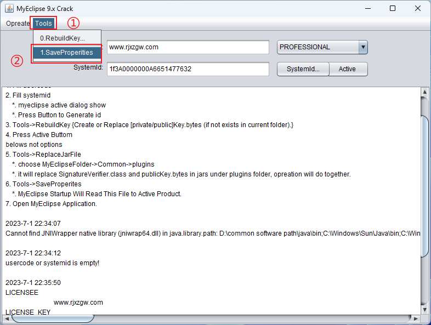Click the 'usercode or systemid is empty!' line

(x=52, y=264)
